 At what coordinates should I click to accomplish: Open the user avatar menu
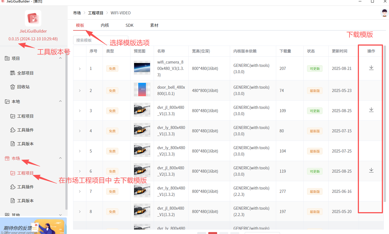(384, 13)
